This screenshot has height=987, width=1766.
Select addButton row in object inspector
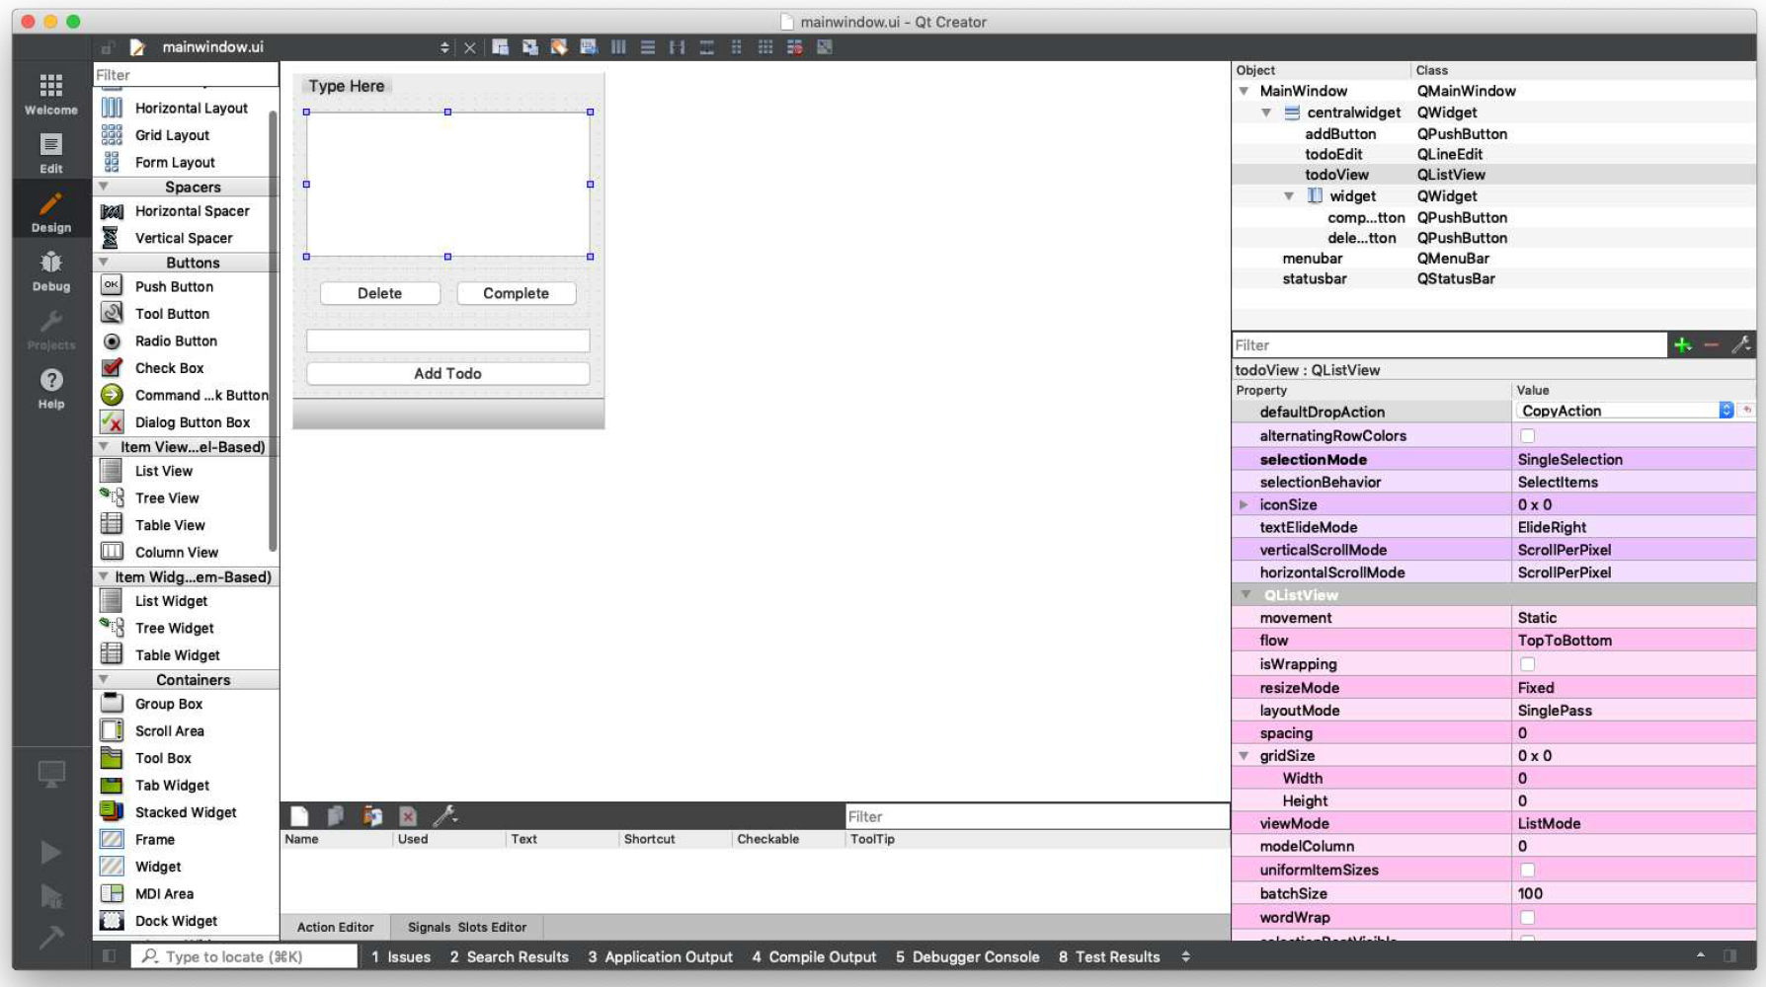click(x=1493, y=133)
